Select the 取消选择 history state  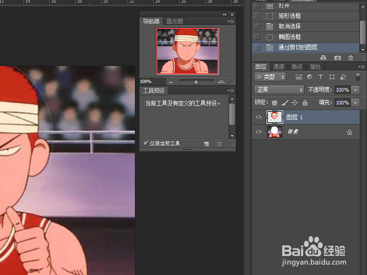click(x=306, y=27)
